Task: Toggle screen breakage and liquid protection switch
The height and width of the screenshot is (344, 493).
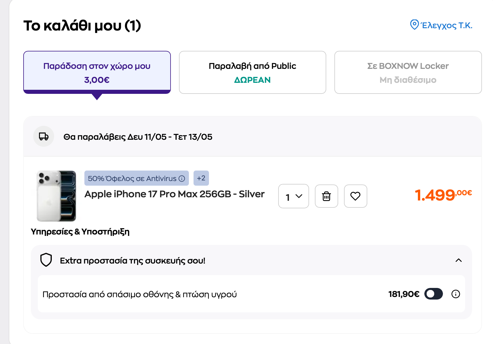Action: 434,294
